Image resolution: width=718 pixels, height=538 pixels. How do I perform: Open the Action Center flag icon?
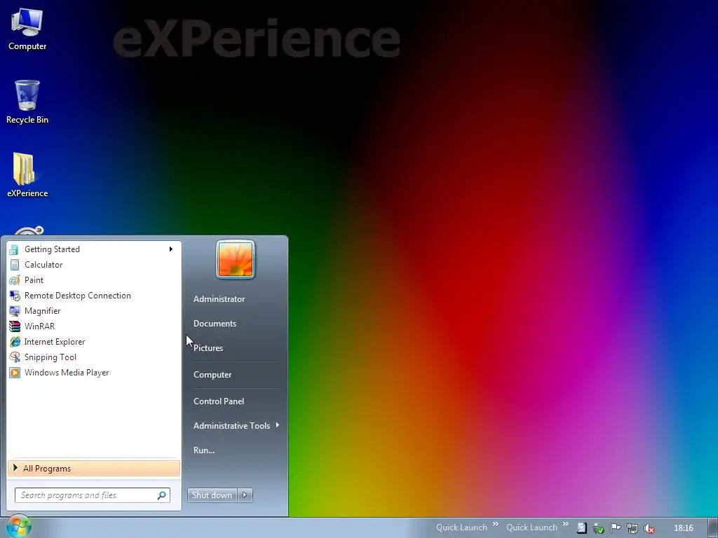tap(615, 528)
